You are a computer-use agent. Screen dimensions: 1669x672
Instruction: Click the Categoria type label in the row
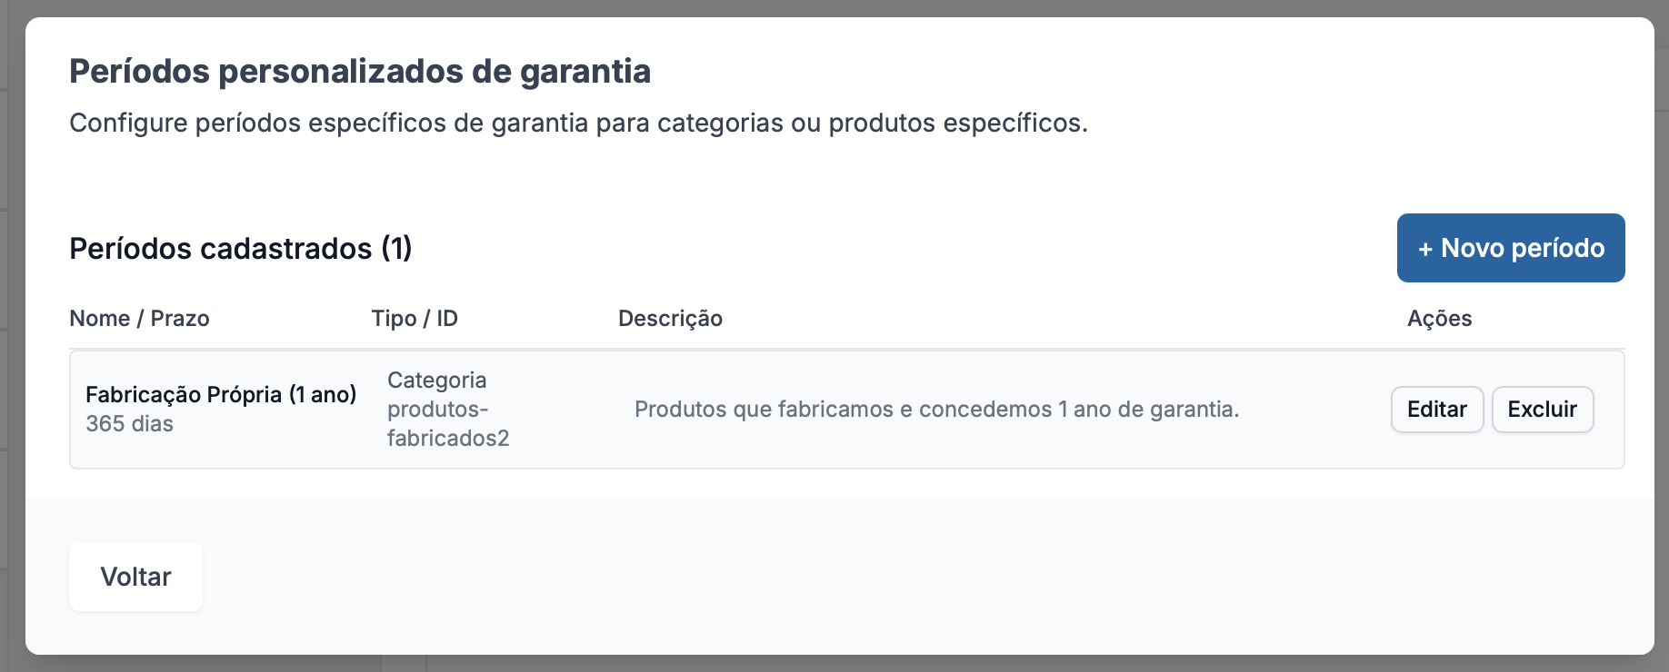point(436,380)
